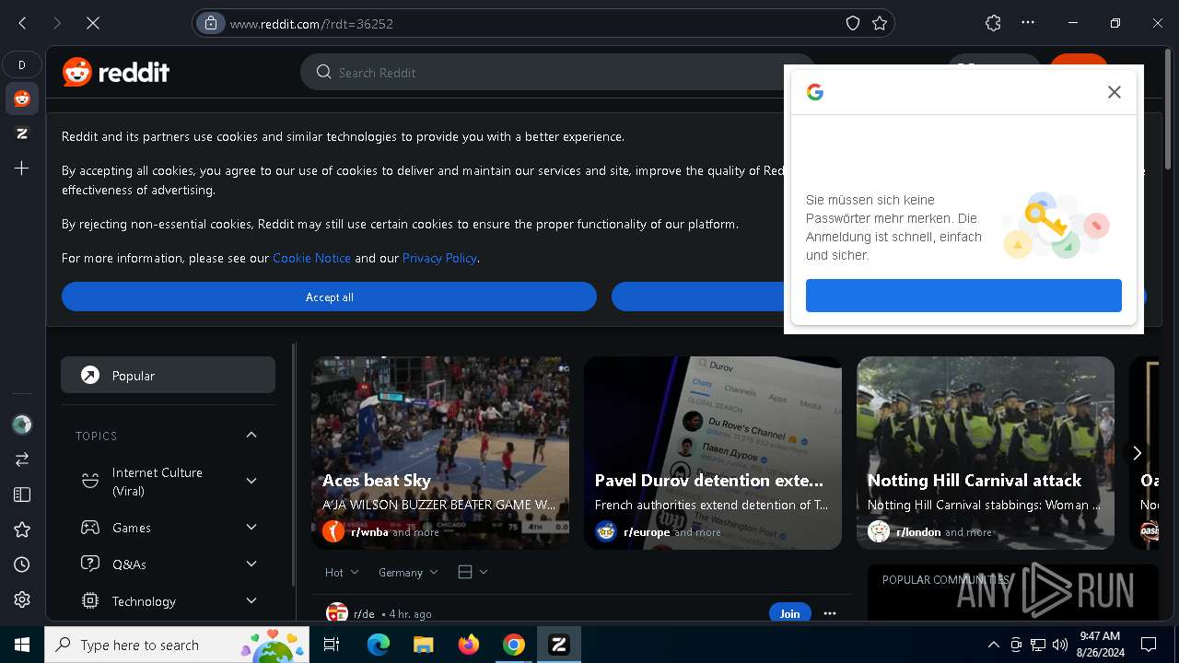Viewport: 1179px width, 663px height.
Task: Open the r/de post subreddit link
Action: point(364,613)
